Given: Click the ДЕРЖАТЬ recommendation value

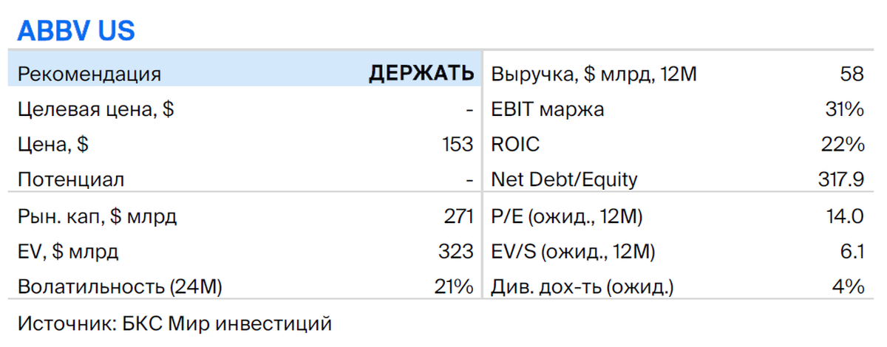Looking at the screenshot, I should tap(421, 74).
